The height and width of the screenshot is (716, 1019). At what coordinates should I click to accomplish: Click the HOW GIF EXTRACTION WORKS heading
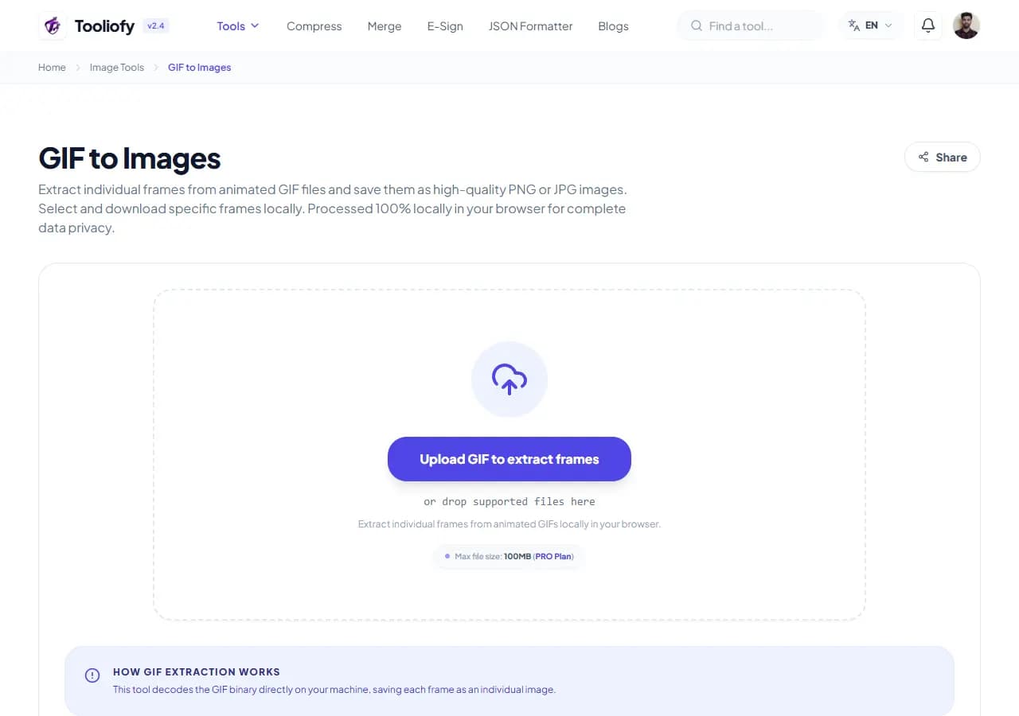pos(197,671)
